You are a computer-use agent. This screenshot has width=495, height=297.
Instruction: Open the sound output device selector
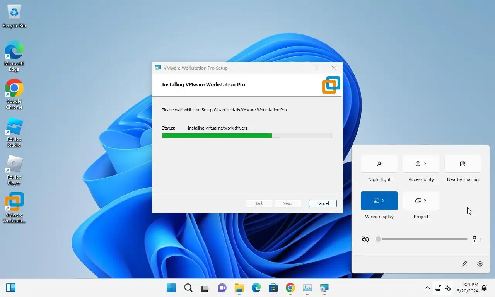477,239
